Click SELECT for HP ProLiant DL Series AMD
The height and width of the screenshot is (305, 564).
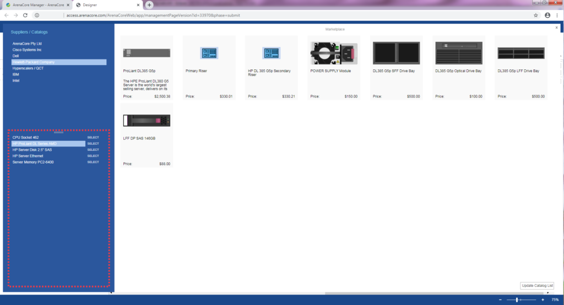[93, 144]
